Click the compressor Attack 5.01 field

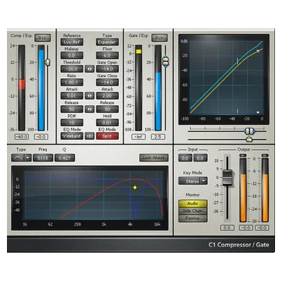tap(72, 96)
